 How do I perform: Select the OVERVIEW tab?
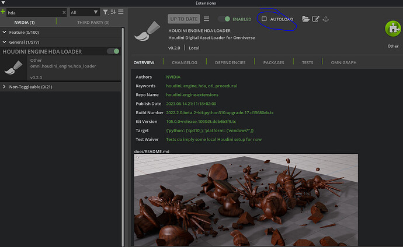144,62
